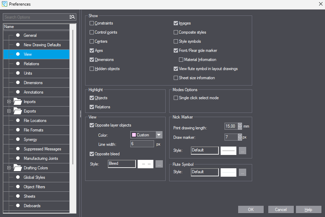Click the pink Custom color swatch
The width and height of the screenshot is (325, 217).
pos(134,135)
